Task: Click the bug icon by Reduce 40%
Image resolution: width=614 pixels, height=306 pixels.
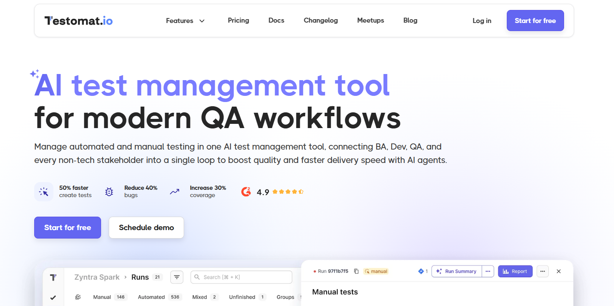Action: (x=109, y=192)
